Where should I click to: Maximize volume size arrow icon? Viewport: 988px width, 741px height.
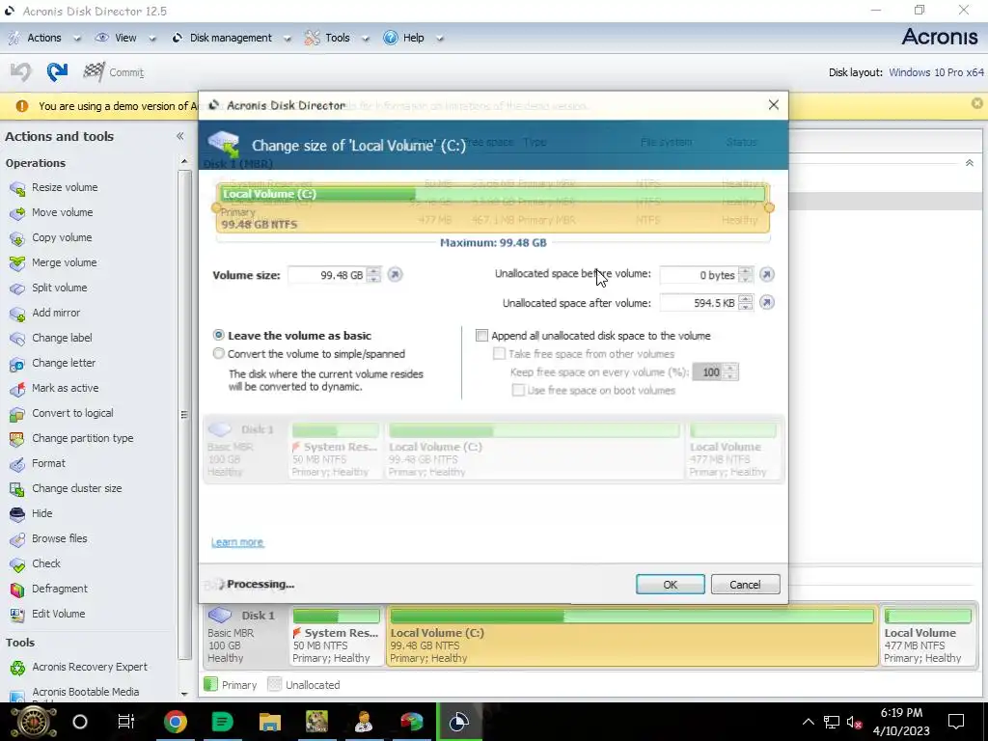tap(395, 274)
